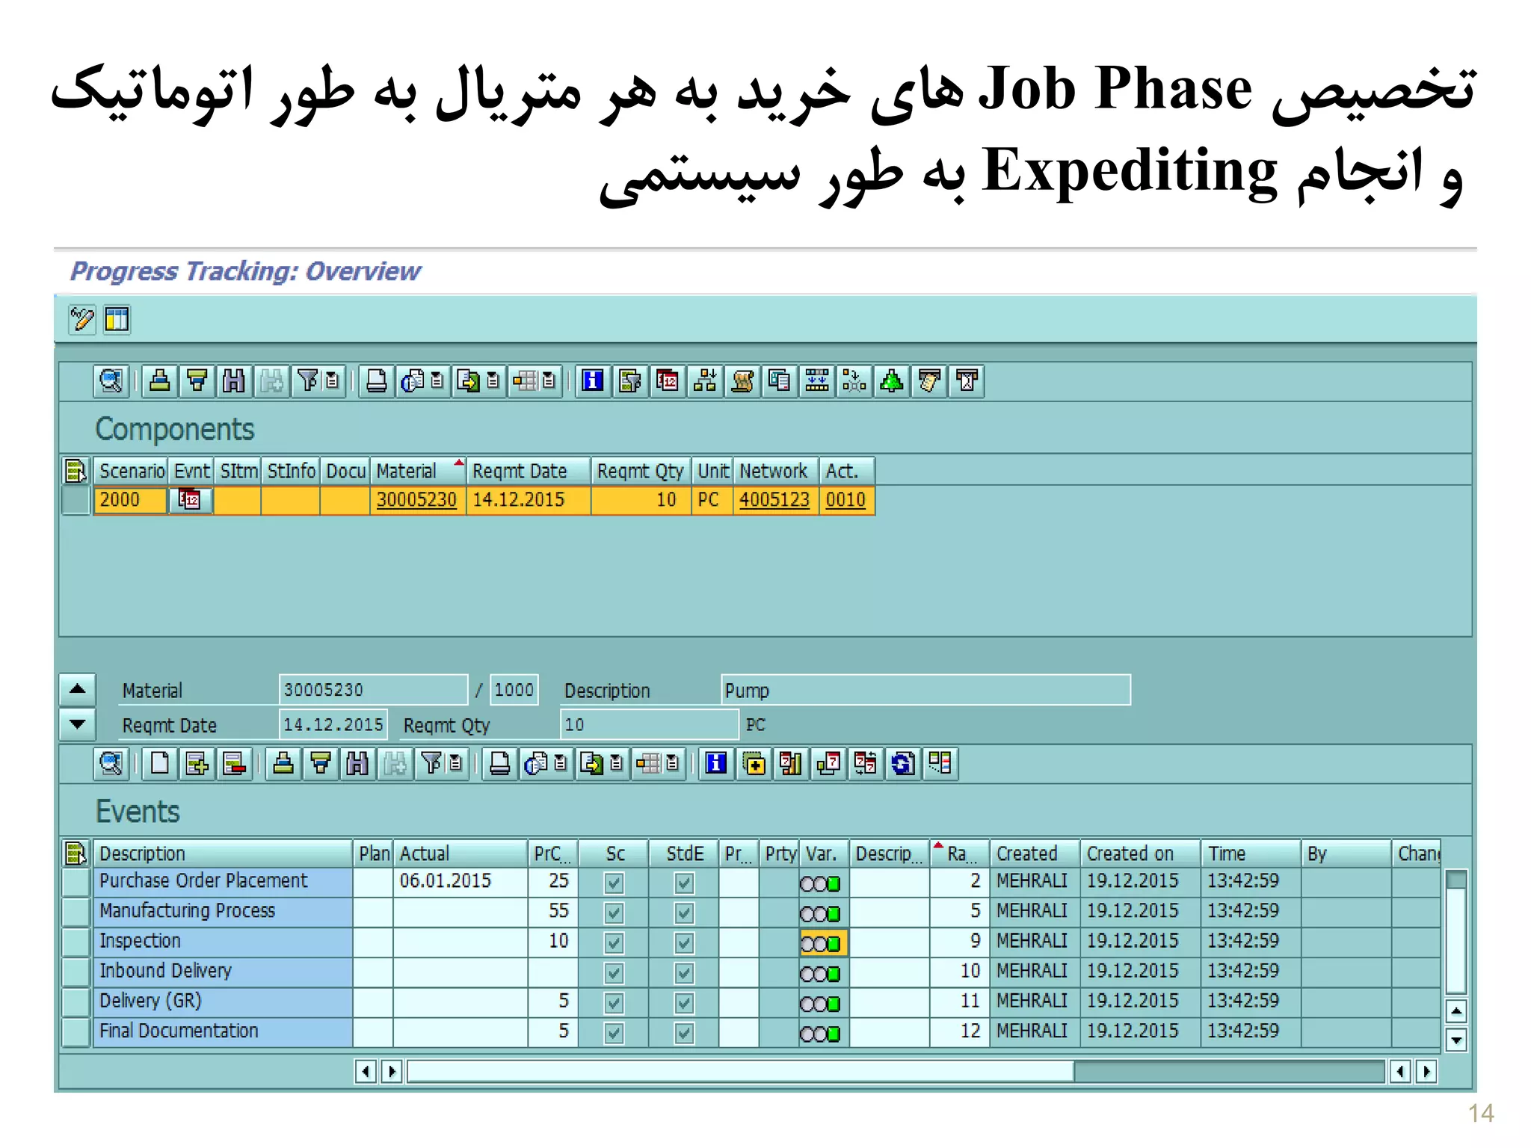
Task: Click Find binoculars in Components toolbar
Action: pyautogui.click(x=234, y=381)
